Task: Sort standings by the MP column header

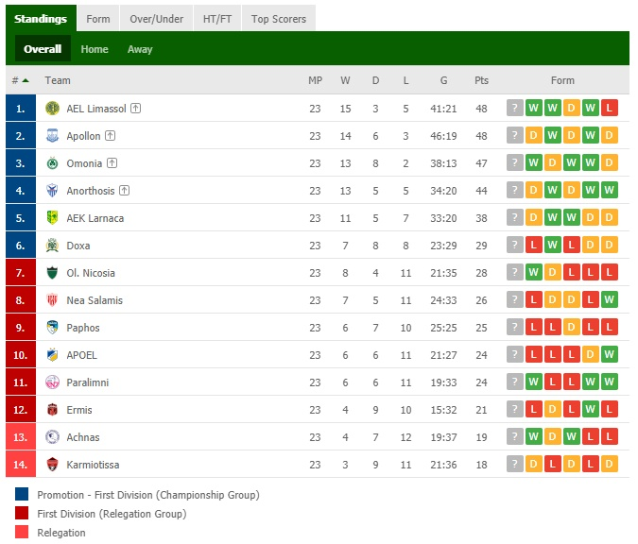Action: pyautogui.click(x=315, y=80)
